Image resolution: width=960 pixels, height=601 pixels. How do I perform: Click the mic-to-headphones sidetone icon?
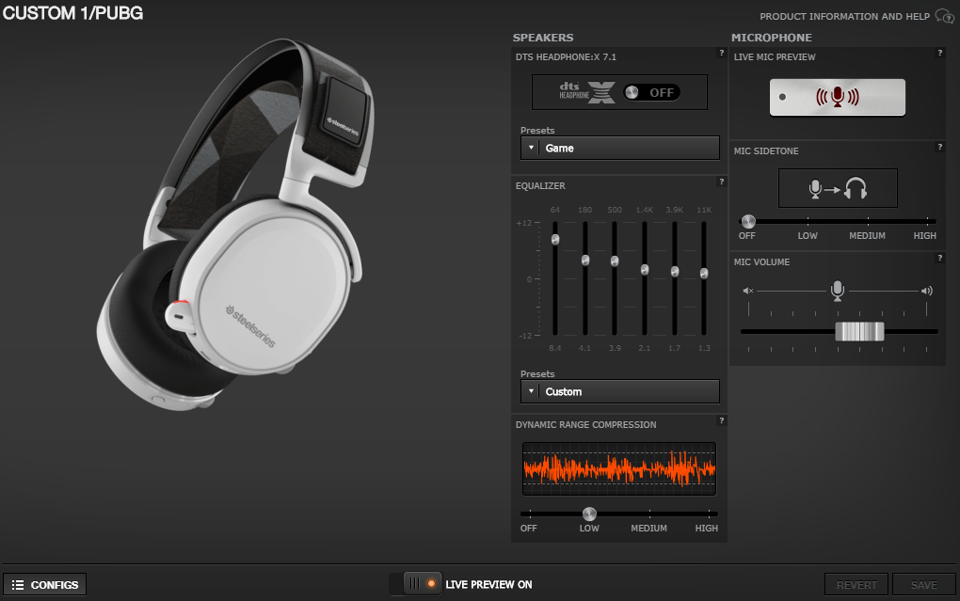tap(838, 188)
